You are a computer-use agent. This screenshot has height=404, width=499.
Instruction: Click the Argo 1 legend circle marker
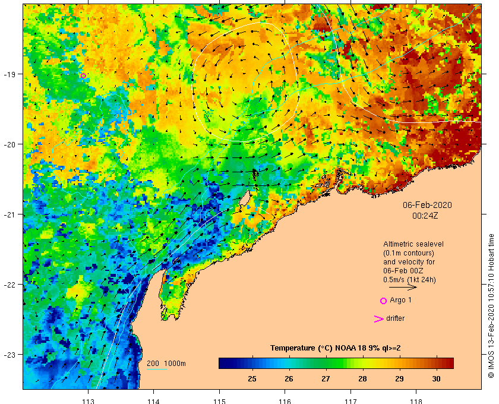(x=384, y=301)
